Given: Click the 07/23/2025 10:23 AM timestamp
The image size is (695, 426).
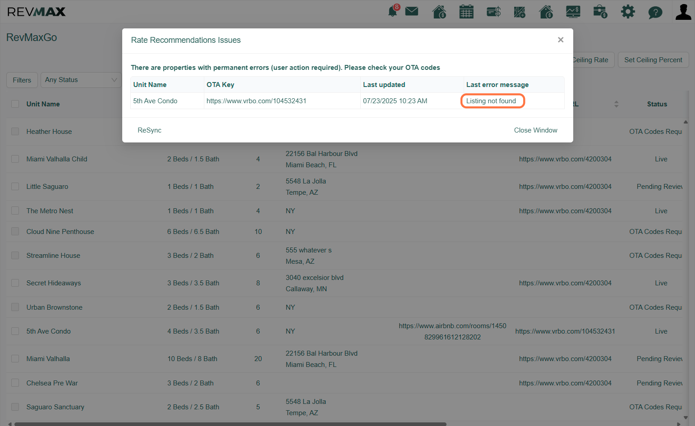Looking at the screenshot, I should 395,101.
